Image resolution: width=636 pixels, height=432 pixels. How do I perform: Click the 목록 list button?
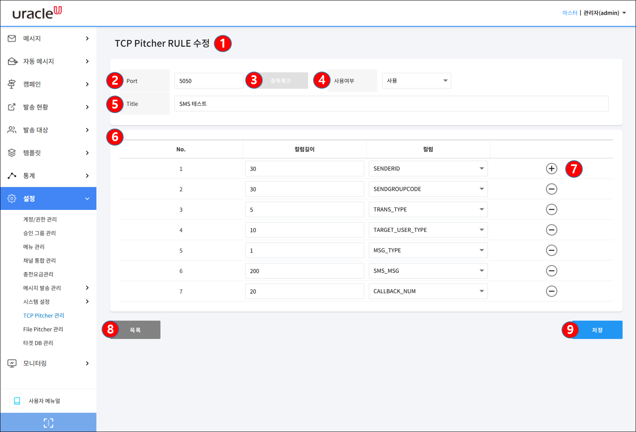(135, 330)
